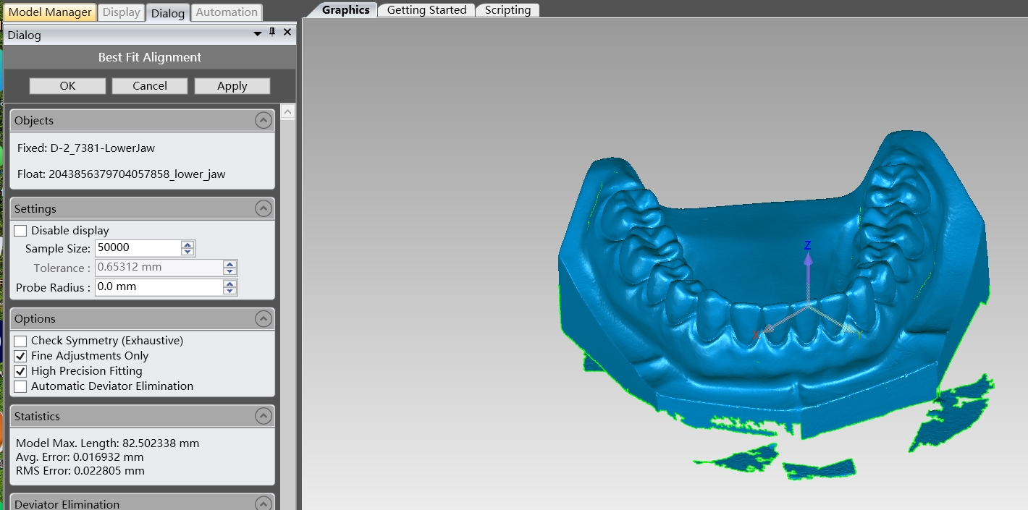Enable Automatic Deviator Elimination
The image size is (1028, 510).
click(x=21, y=386)
